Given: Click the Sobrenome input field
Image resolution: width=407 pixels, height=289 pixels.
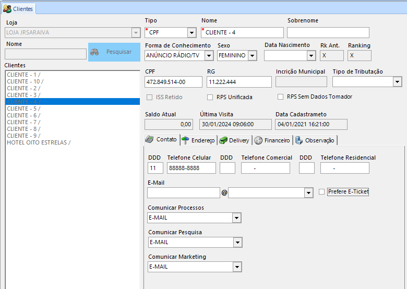Looking at the screenshot, I should [328, 33].
